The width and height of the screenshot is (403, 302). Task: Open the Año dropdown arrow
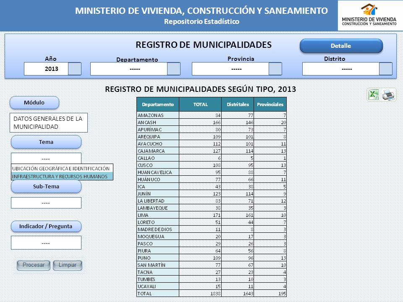click(75, 69)
